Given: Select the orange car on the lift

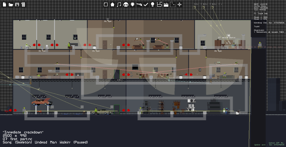Looking at the screenshot, I should pyautogui.click(x=42, y=102).
